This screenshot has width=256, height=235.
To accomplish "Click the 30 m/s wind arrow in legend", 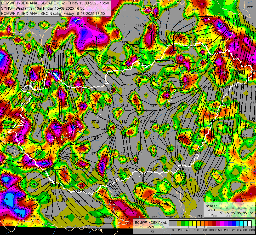I will 239,207.
